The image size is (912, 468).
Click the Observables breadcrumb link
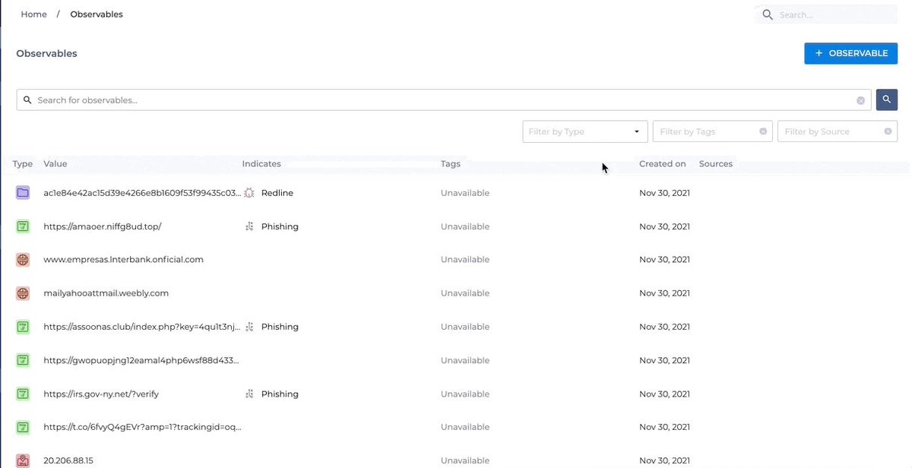97,14
